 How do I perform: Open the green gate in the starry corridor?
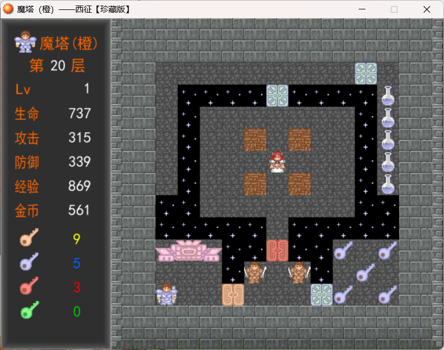tap(277, 96)
